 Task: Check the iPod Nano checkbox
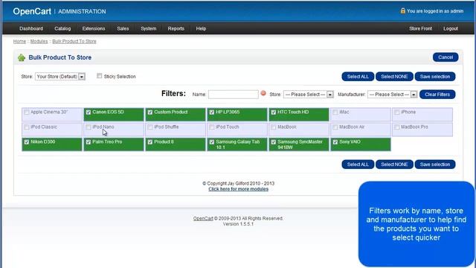pos(89,127)
